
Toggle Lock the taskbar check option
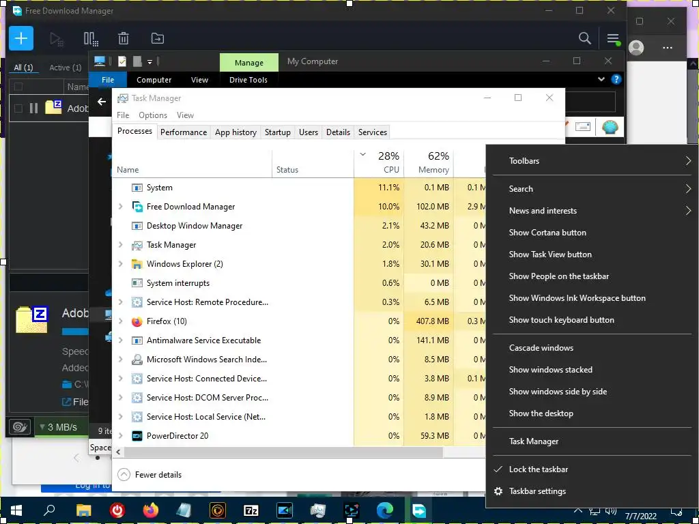tap(538, 469)
